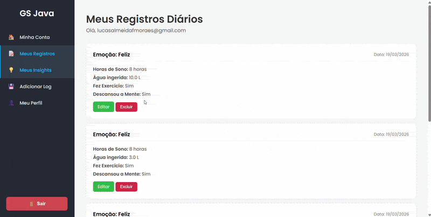
Task: Click the vertical scrollbar thumb
Action: (429, 63)
